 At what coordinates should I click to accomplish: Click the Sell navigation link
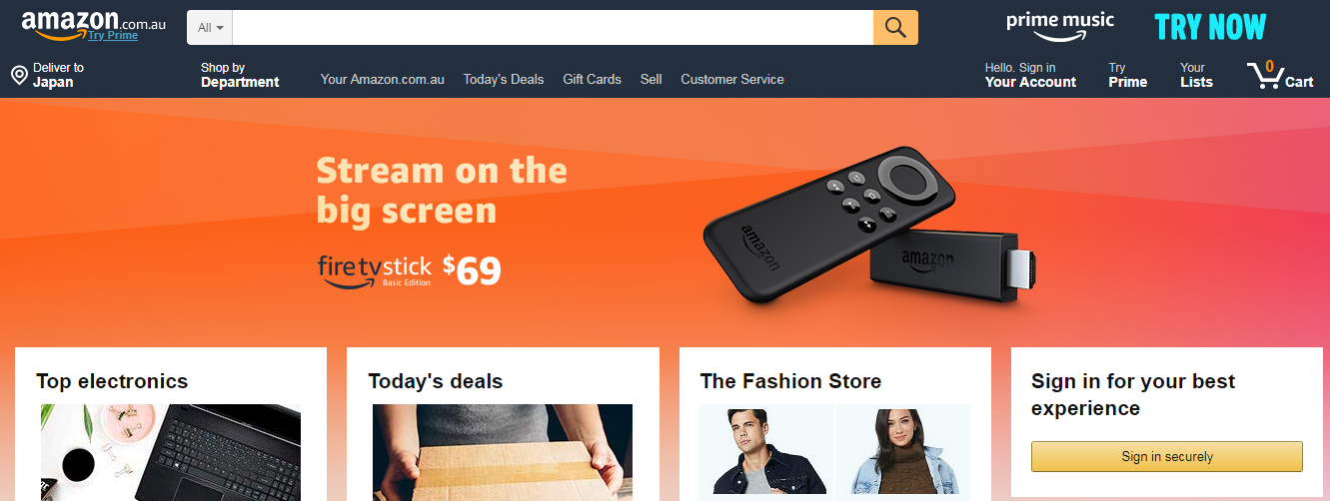[652, 79]
